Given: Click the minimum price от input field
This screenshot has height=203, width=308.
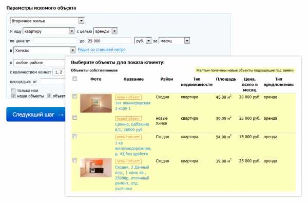Looking at the screenshot, I should pyautogui.click(x=55, y=41).
